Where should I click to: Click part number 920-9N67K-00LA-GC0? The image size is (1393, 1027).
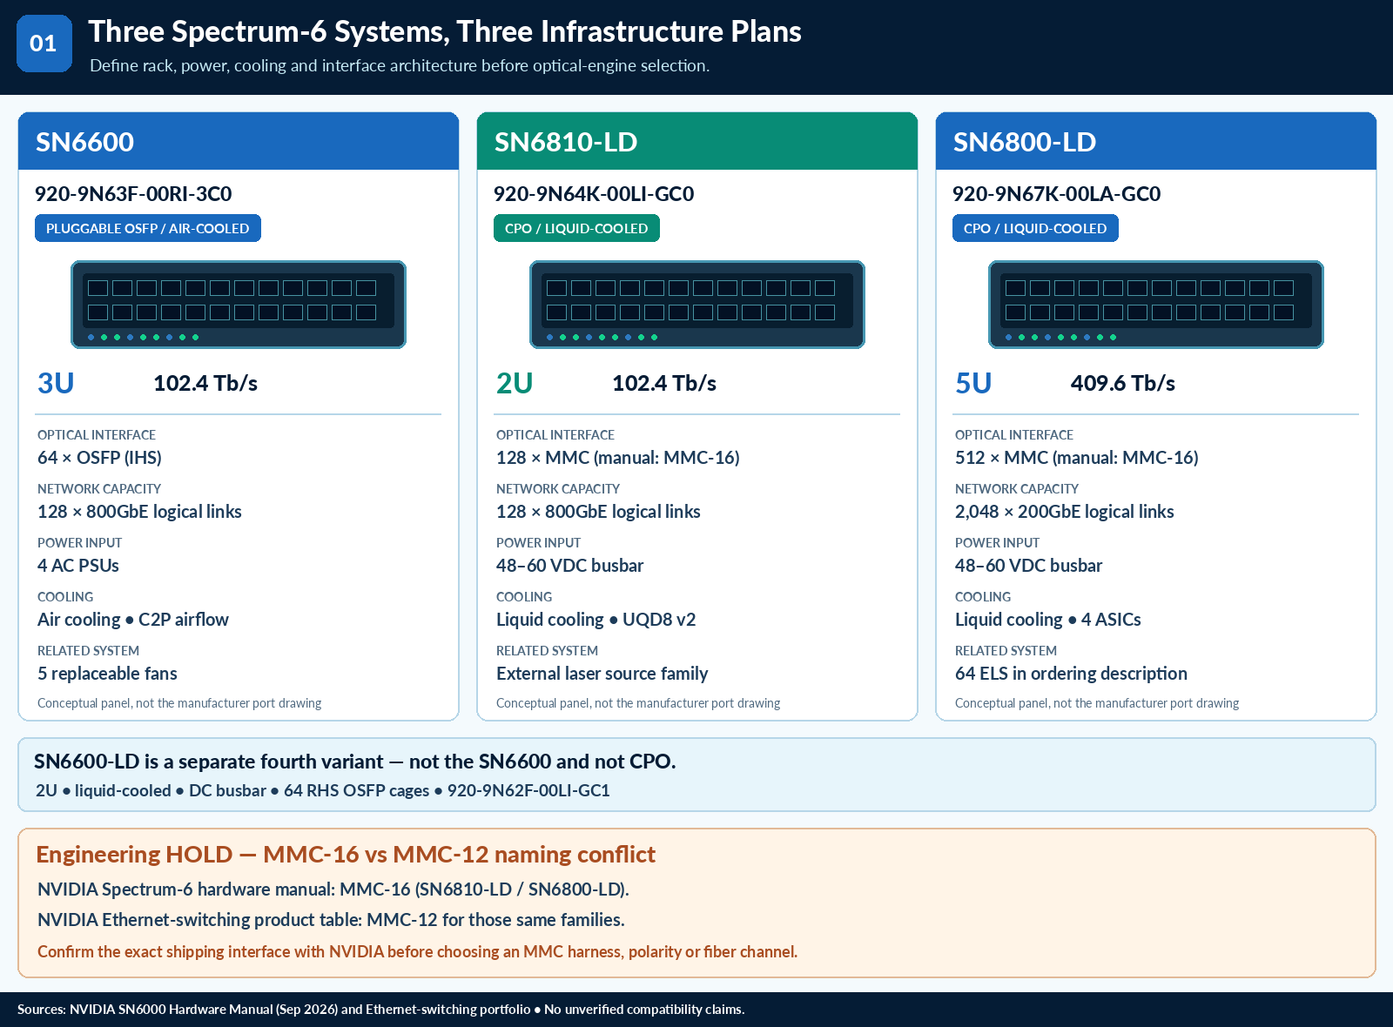(1056, 194)
